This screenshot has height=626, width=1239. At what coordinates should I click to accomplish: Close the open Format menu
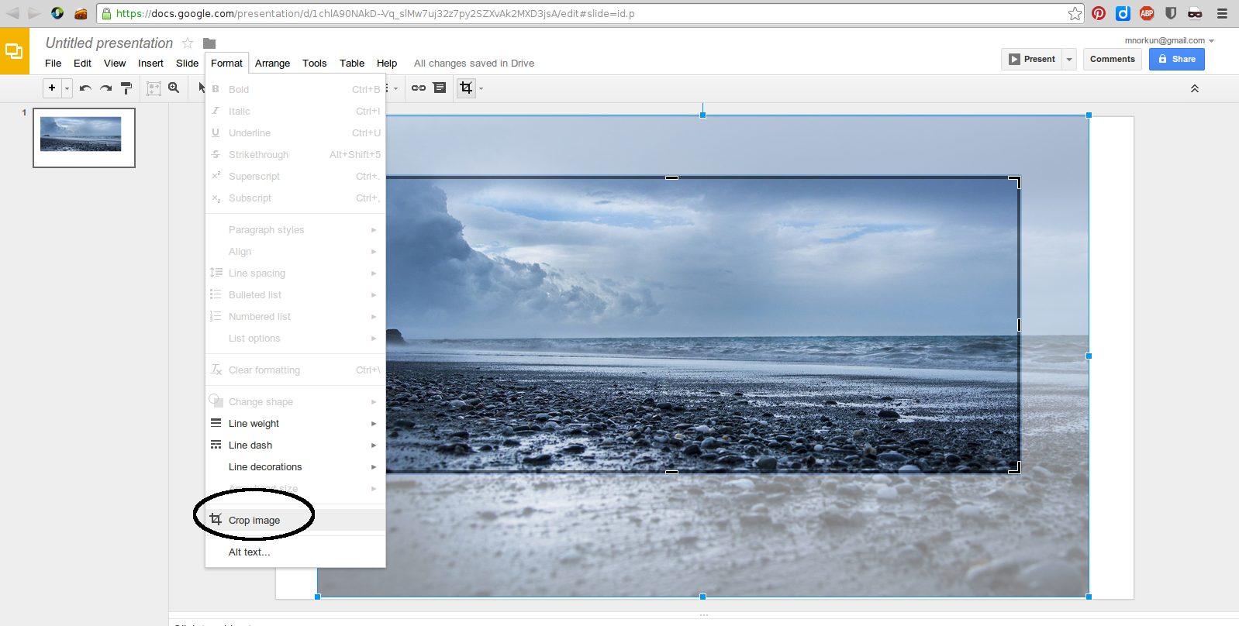point(226,64)
